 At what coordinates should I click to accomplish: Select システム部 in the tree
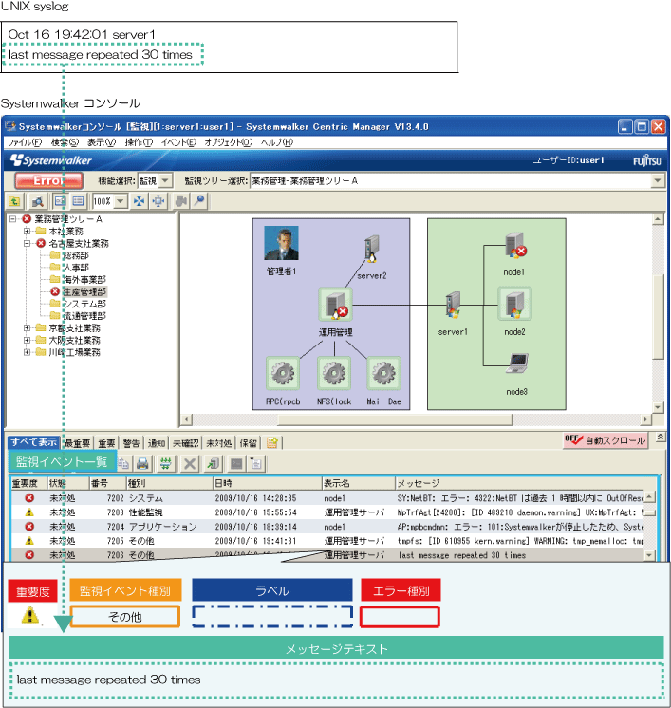point(84,304)
